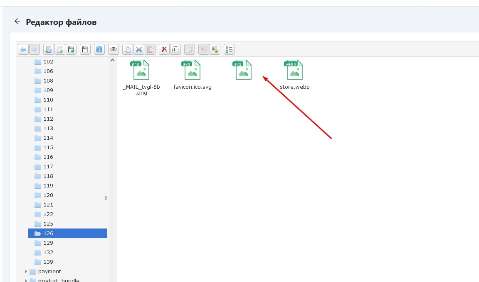Image resolution: width=479 pixels, height=282 pixels.
Task: Go back using the header arrow next to Редактор файлов
Action: point(17,21)
